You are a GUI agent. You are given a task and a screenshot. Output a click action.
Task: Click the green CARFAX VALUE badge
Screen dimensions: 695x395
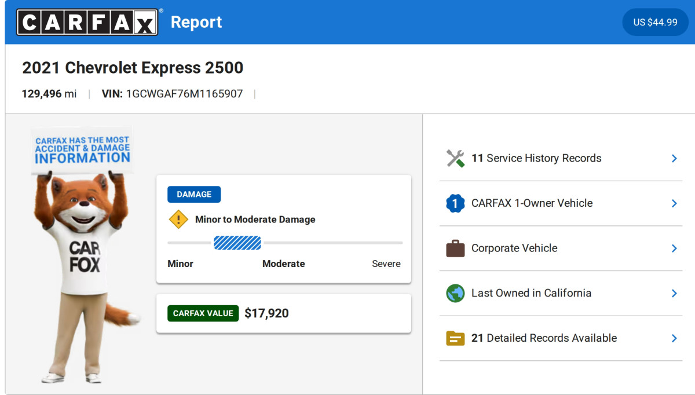[203, 313]
